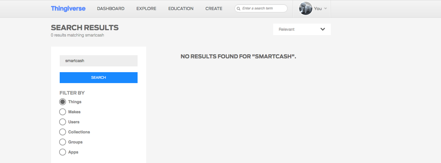The height and width of the screenshot is (163, 441).
Task: Click the blue Search button
Action: point(99,78)
